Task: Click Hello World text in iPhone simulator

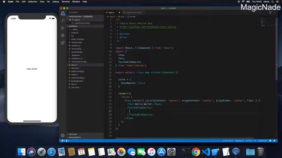Action: (32, 69)
